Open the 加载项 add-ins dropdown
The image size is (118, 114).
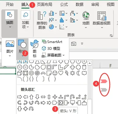[26, 20]
